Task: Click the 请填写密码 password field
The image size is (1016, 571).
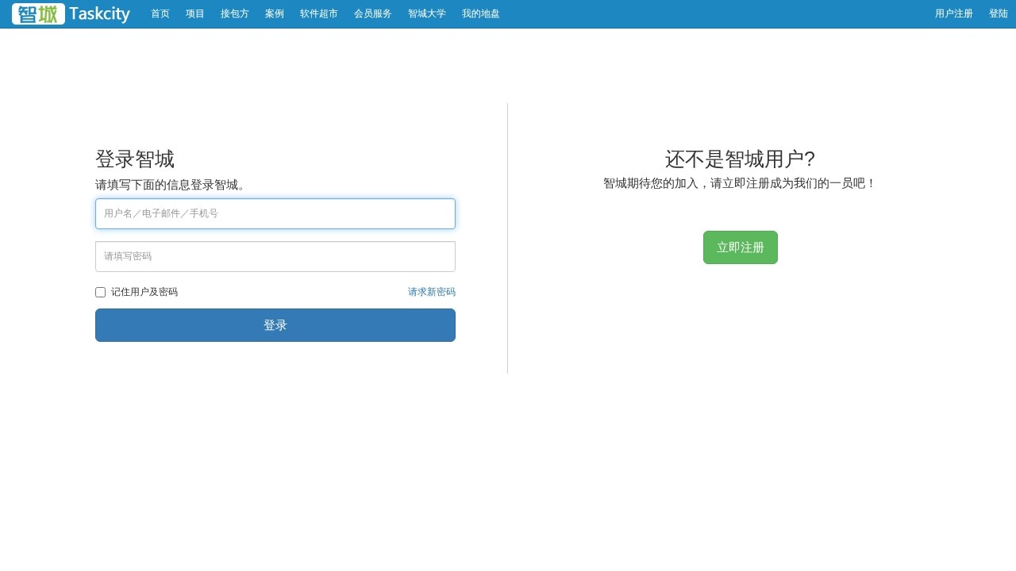Action: (x=275, y=256)
